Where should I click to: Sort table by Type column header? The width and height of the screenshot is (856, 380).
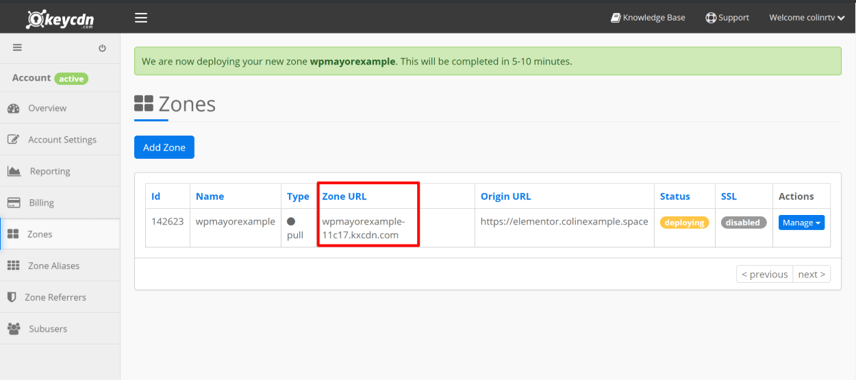(x=298, y=196)
